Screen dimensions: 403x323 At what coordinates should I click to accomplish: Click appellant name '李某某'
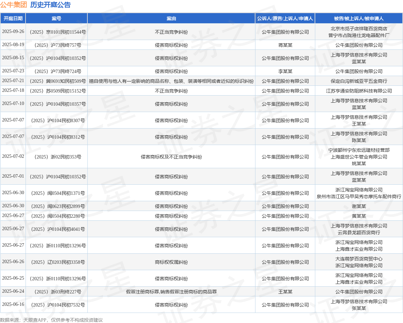point(285,71)
